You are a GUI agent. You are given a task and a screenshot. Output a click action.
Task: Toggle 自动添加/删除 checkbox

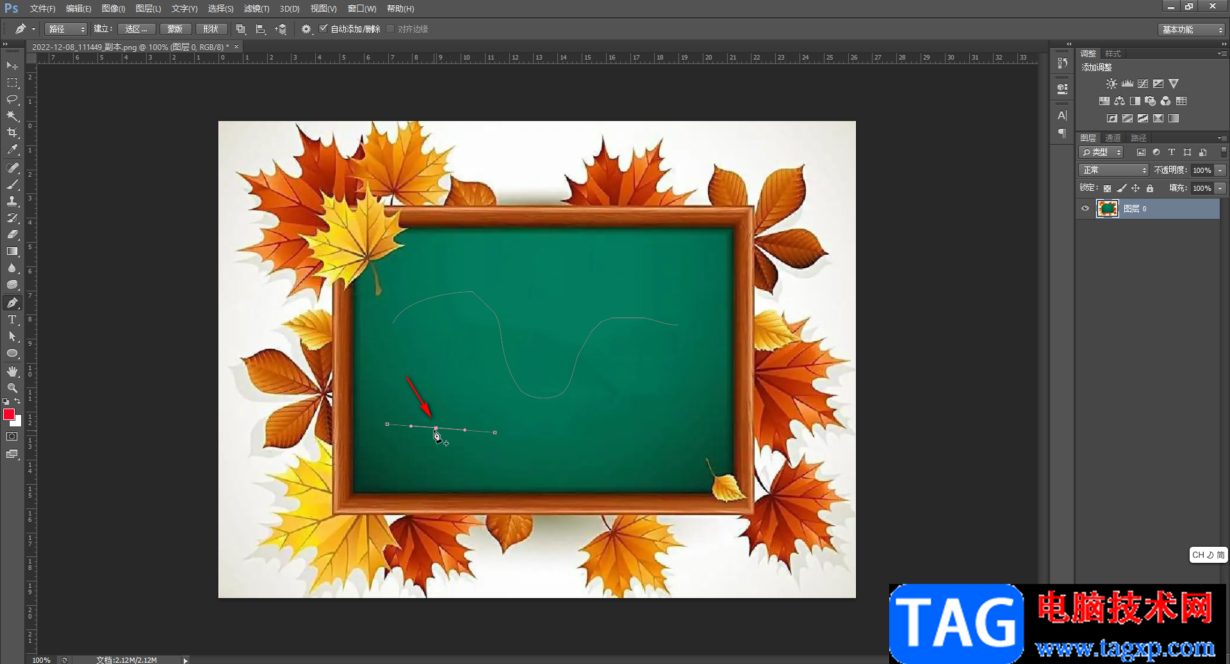click(x=324, y=29)
